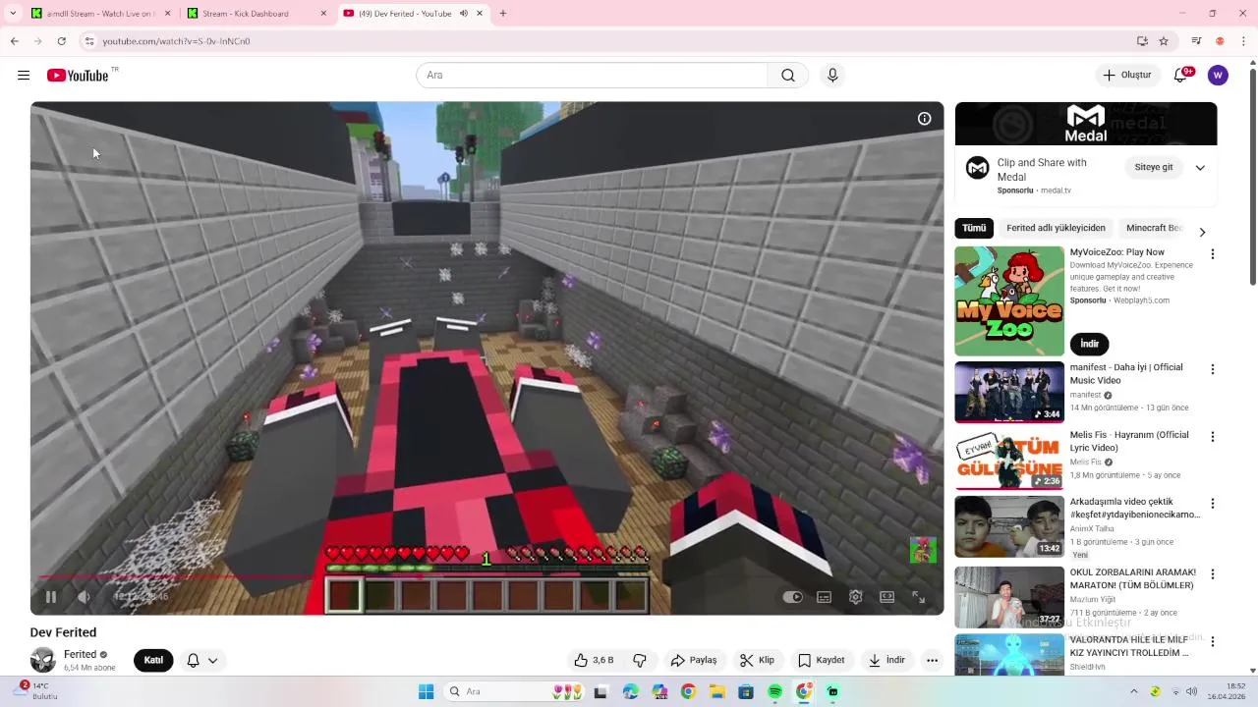The width and height of the screenshot is (1258, 707).
Task: Open options for manifest Daha İyi video
Action: [x=1212, y=369]
